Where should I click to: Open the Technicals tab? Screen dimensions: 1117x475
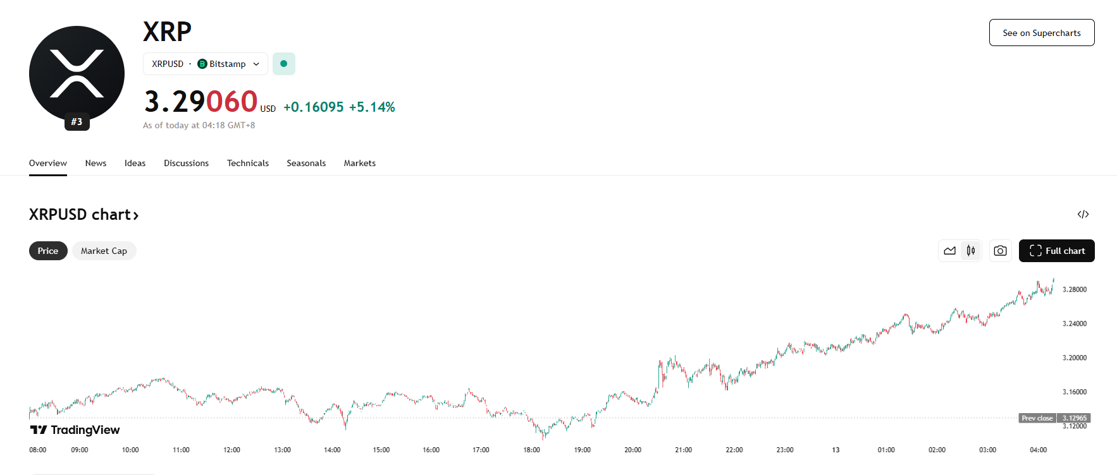point(247,163)
